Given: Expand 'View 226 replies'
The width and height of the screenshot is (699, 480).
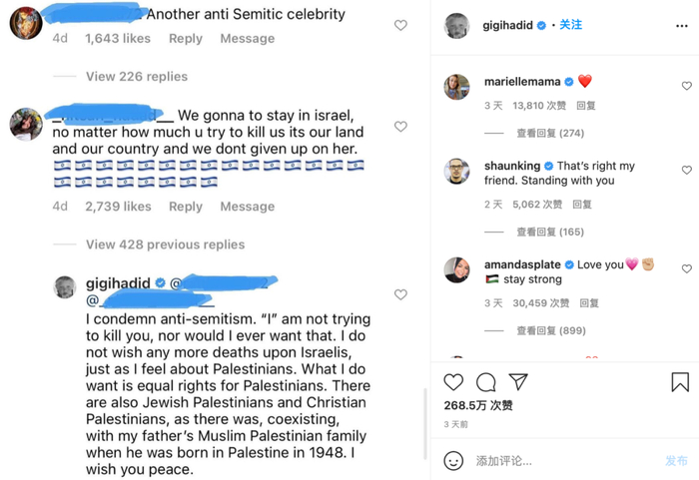Looking at the screenshot, I should coord(137,76).
